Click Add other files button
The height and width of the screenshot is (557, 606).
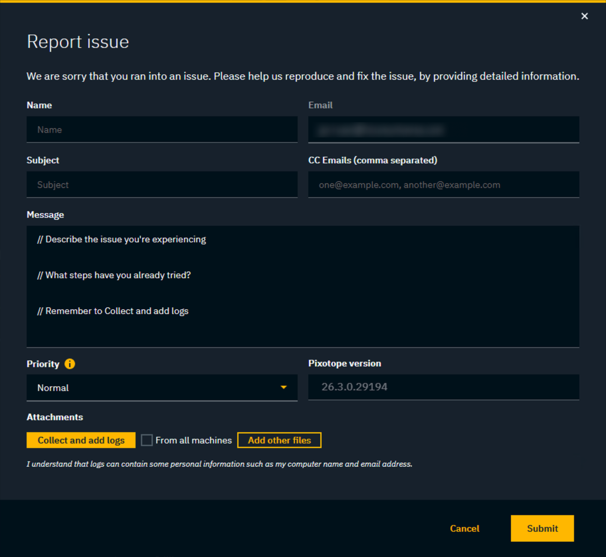(x=279, y=440)
